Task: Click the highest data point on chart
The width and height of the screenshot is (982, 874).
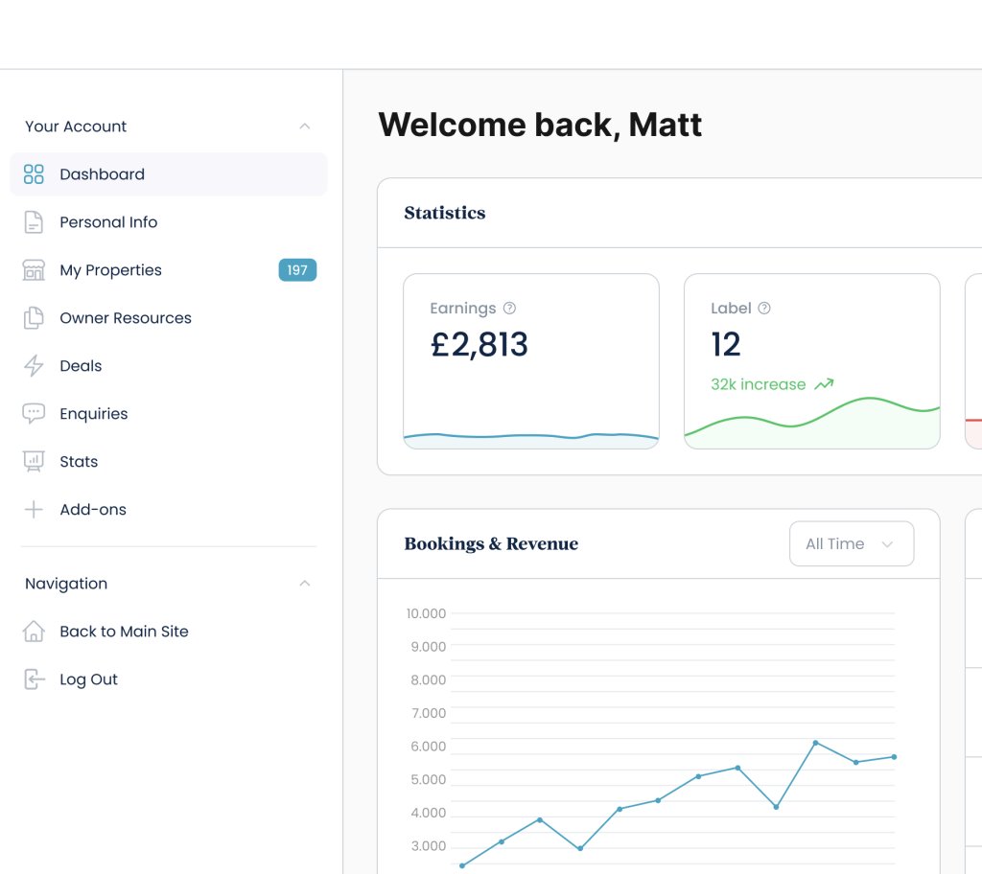Action: [815, 743]
